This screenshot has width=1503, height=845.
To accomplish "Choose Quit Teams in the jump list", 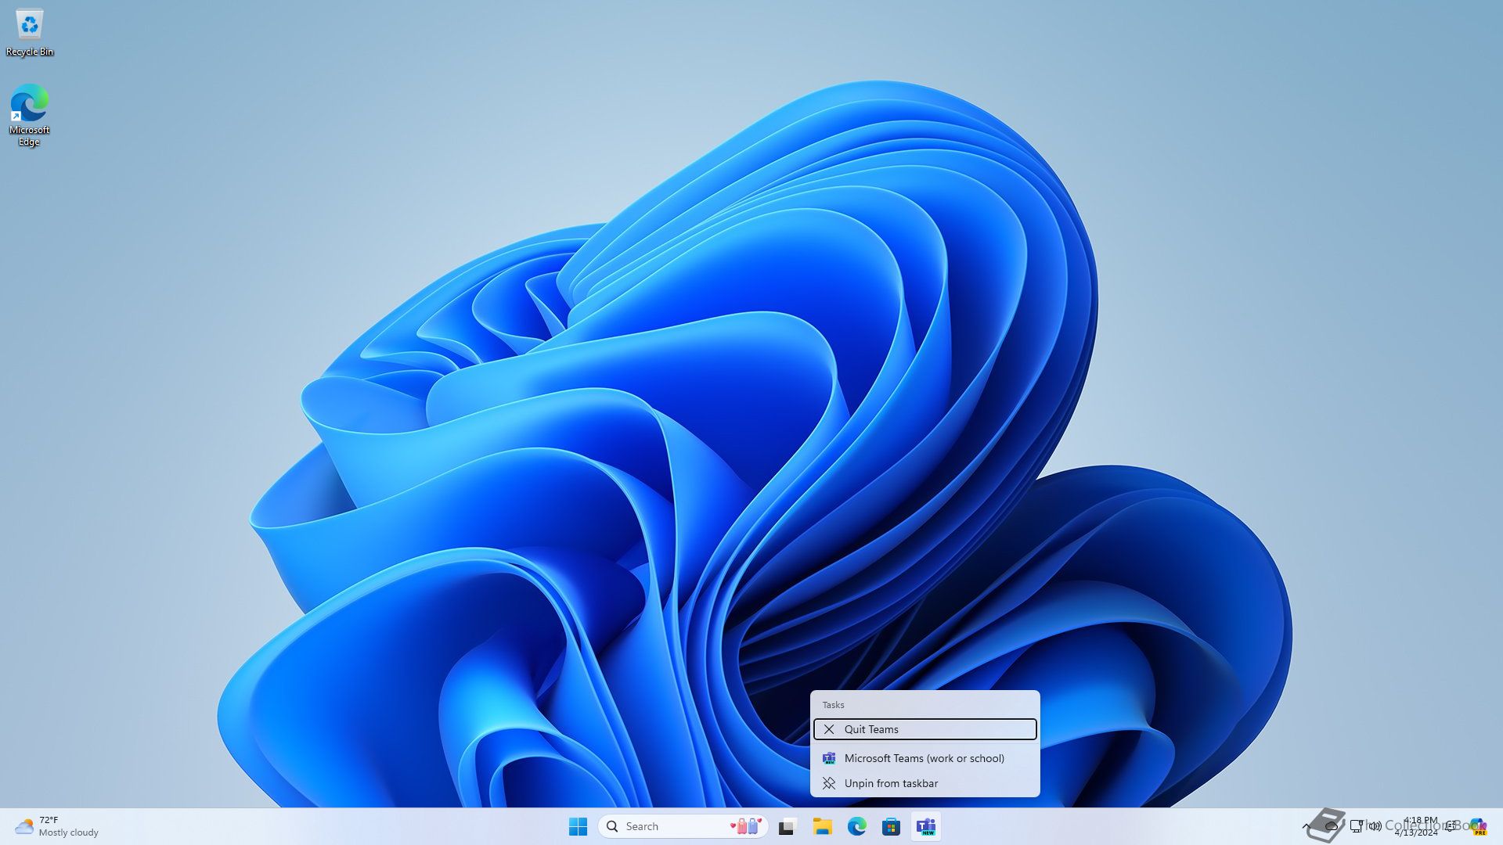I will [925, 729].
